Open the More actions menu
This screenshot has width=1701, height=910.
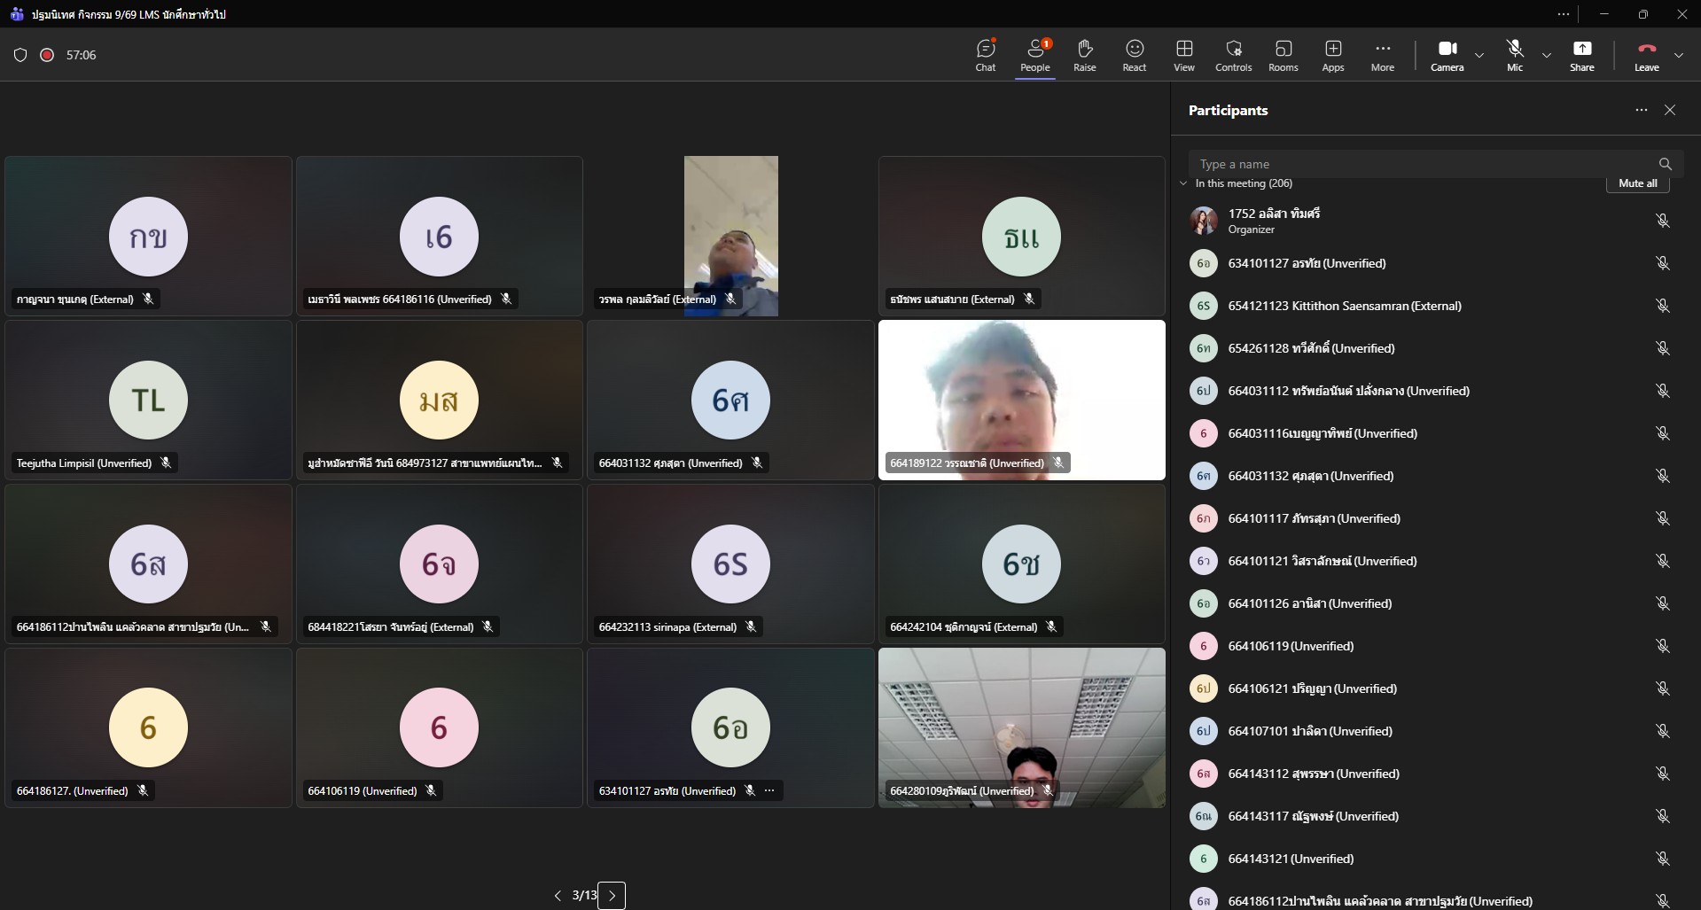pos(1382,55)
